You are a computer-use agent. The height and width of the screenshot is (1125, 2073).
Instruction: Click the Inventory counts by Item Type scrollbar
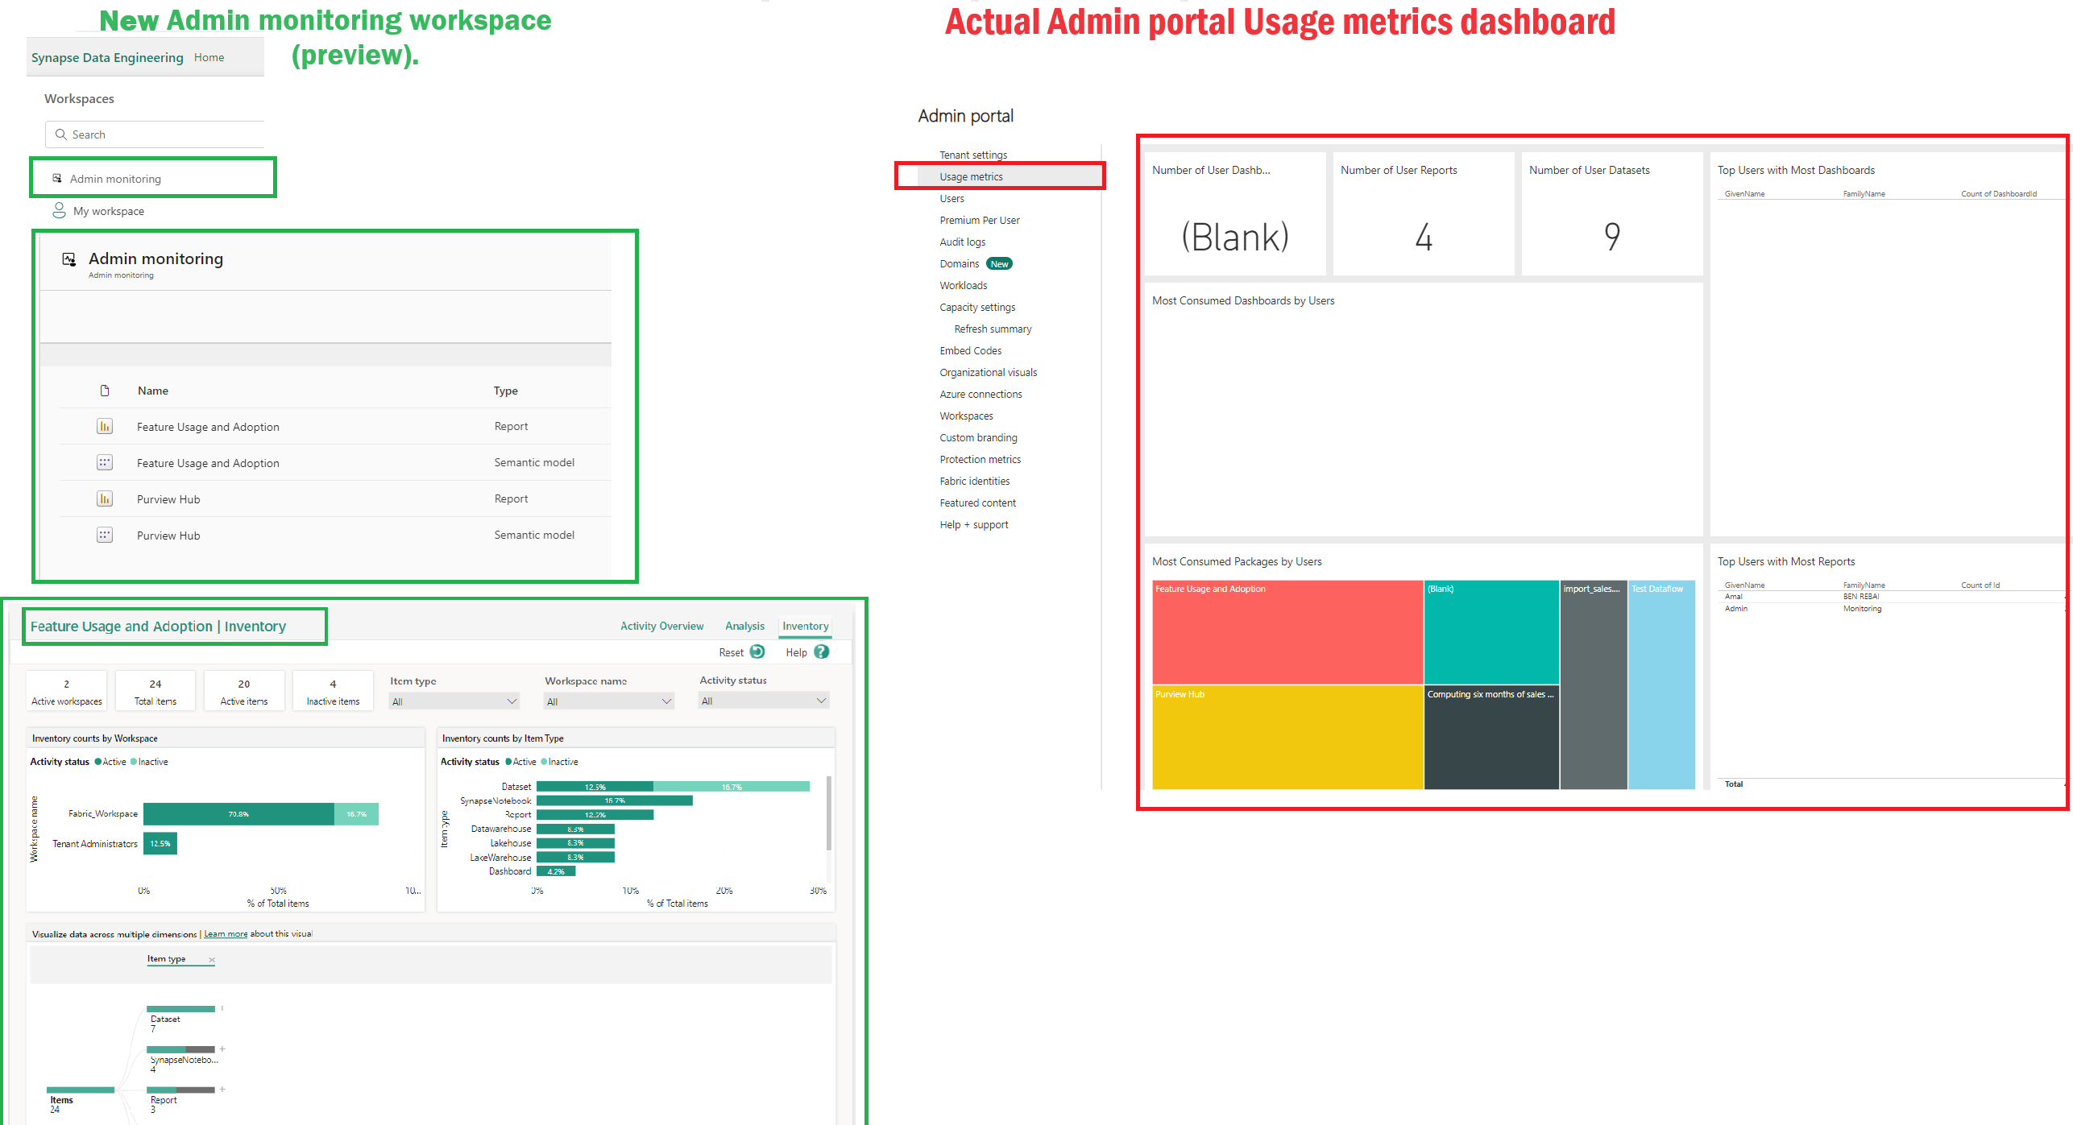[x=828, y=813]
